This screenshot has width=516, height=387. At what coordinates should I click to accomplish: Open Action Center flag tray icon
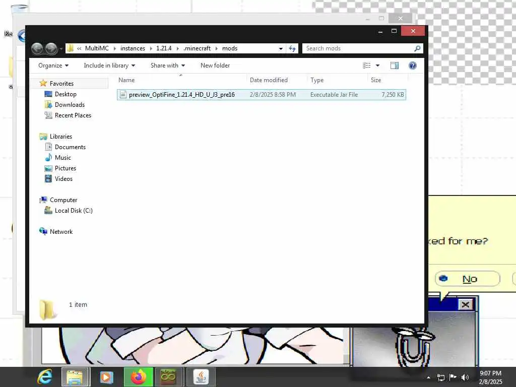point(453,377)
